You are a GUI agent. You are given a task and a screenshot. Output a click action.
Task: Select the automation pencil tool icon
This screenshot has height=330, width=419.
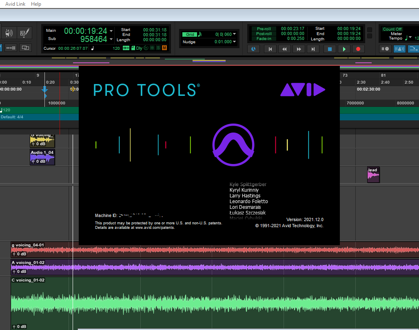[x=24, y=33]
